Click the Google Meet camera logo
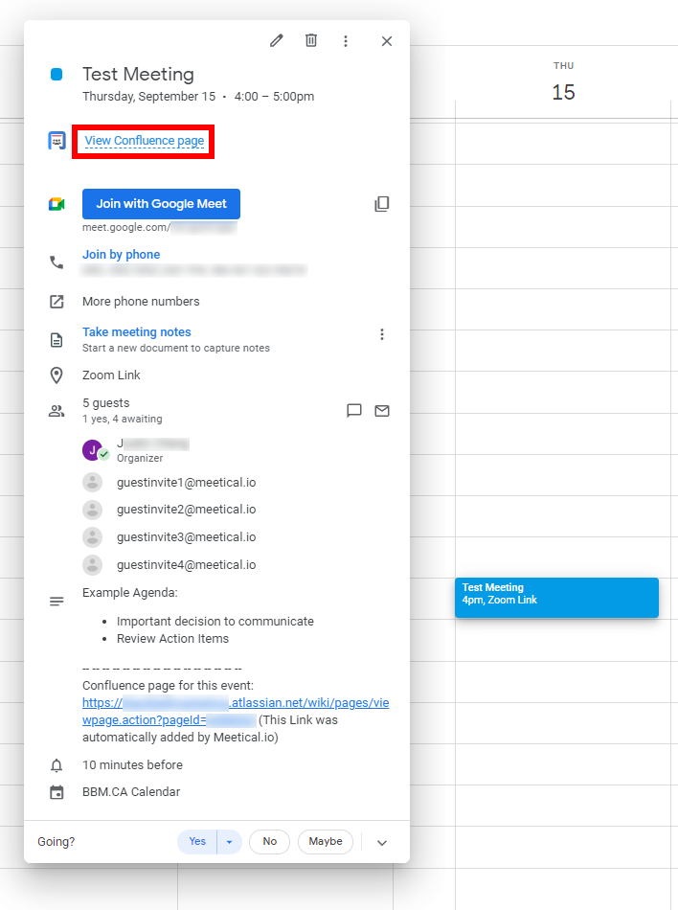 [x=56, y=204]
